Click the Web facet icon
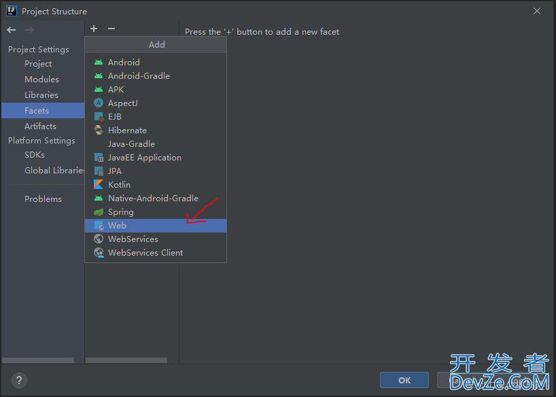The height and width of the screenshot is (397, 556). point(99,225)
